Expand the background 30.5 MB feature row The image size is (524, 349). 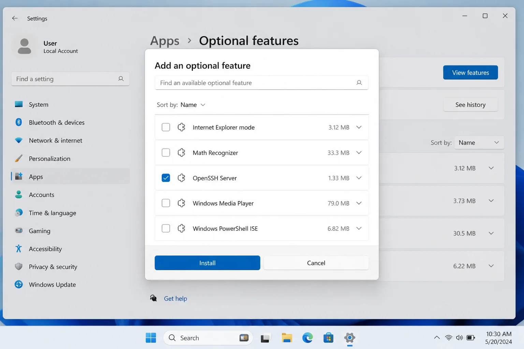tap(491, 233)
